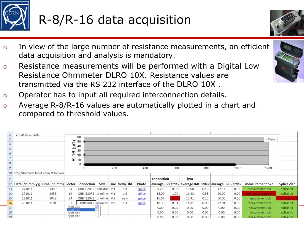Click the 'measurement ok?' column heading
This screenshot has width=304, height=228.
coord(259,184)
